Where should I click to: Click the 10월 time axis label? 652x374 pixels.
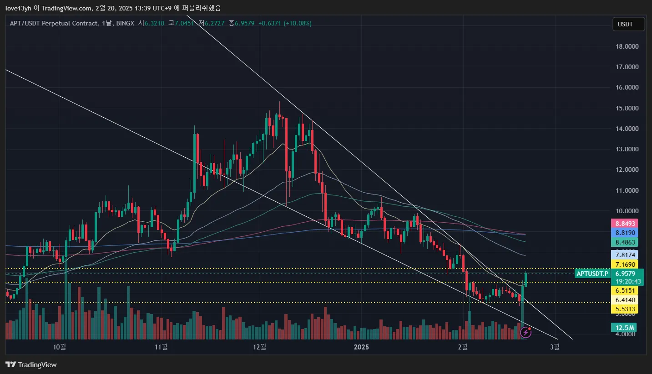point(60,347)
